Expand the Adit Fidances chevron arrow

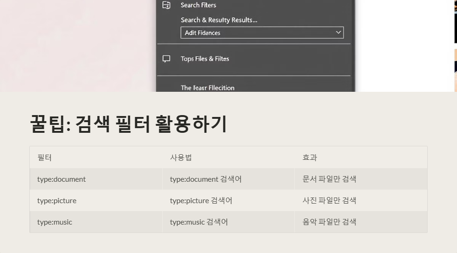pyautogui.click(x=338, y=32)
